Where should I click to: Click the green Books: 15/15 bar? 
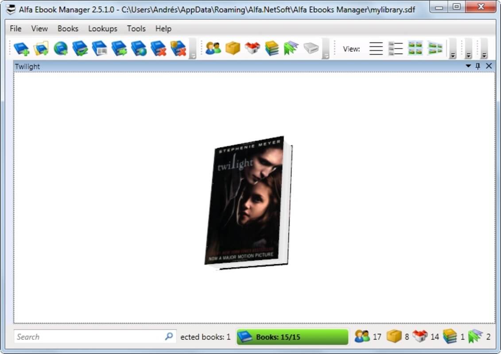292,337
